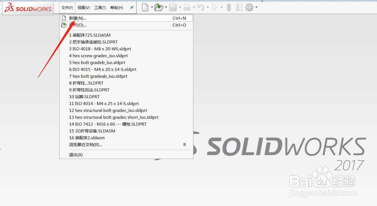Screen dimensions: 377x206
Task: Expand the Open document dropdown arrow
Action: click(x=166, y=7)
